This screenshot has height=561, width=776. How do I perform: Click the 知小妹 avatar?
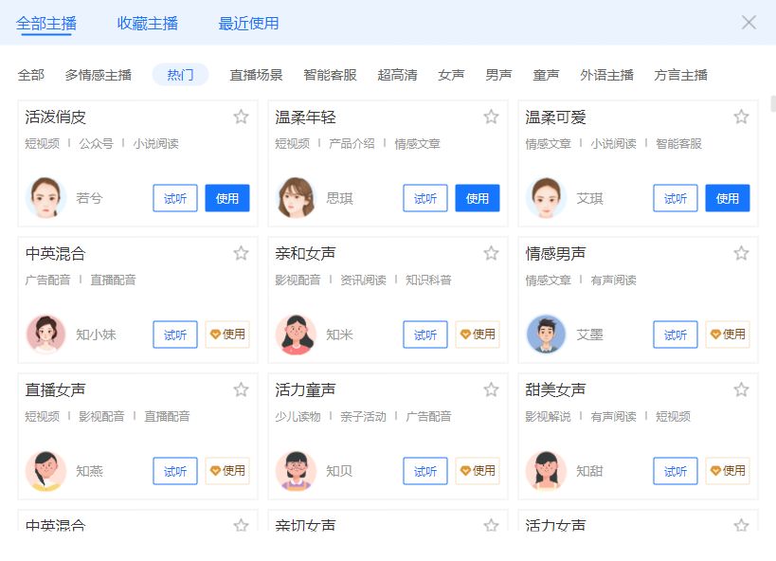tap(45, 335)
